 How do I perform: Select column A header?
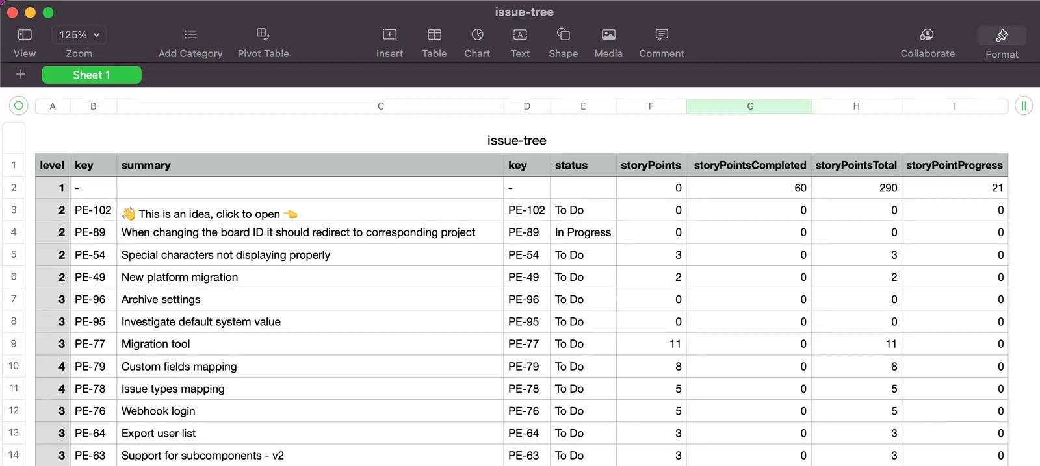pyautogui.click(x=53, y=106)
